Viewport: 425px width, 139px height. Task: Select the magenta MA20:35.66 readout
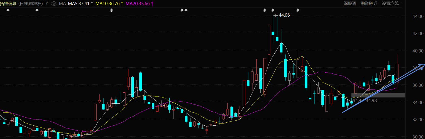click(139, 4)
